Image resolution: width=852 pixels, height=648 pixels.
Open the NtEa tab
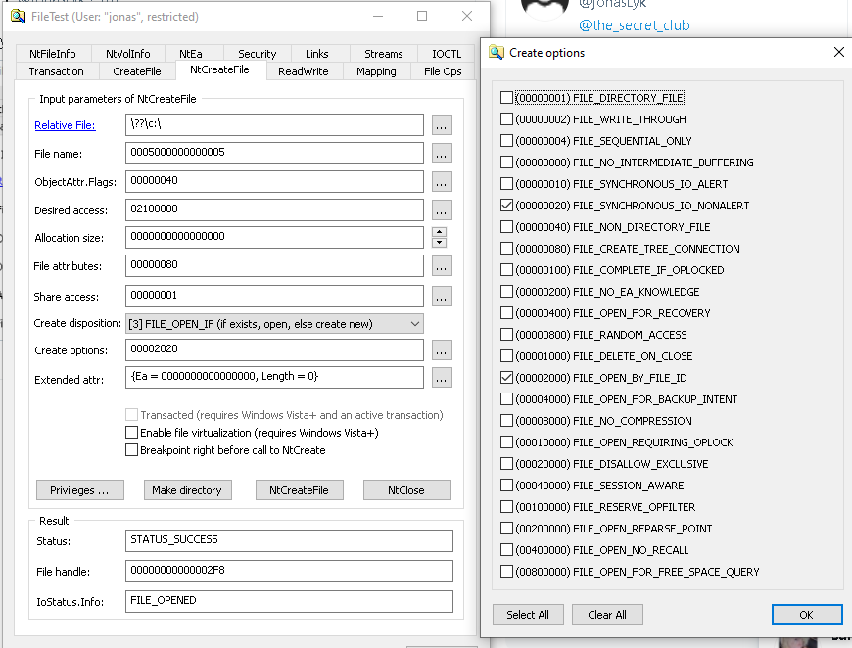pos(191,53)
